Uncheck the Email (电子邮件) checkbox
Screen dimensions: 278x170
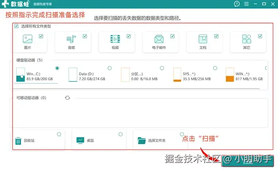coord(172,36)
